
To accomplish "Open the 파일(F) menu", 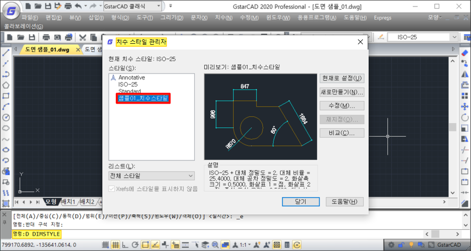I will (30, 18).
